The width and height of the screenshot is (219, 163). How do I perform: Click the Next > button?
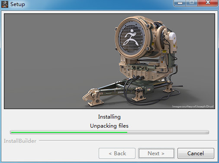pos(156,153)
